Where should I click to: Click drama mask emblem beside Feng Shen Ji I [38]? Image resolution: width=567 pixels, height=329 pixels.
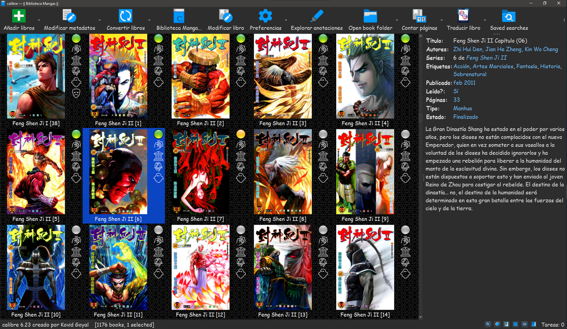tap(76, 93)
